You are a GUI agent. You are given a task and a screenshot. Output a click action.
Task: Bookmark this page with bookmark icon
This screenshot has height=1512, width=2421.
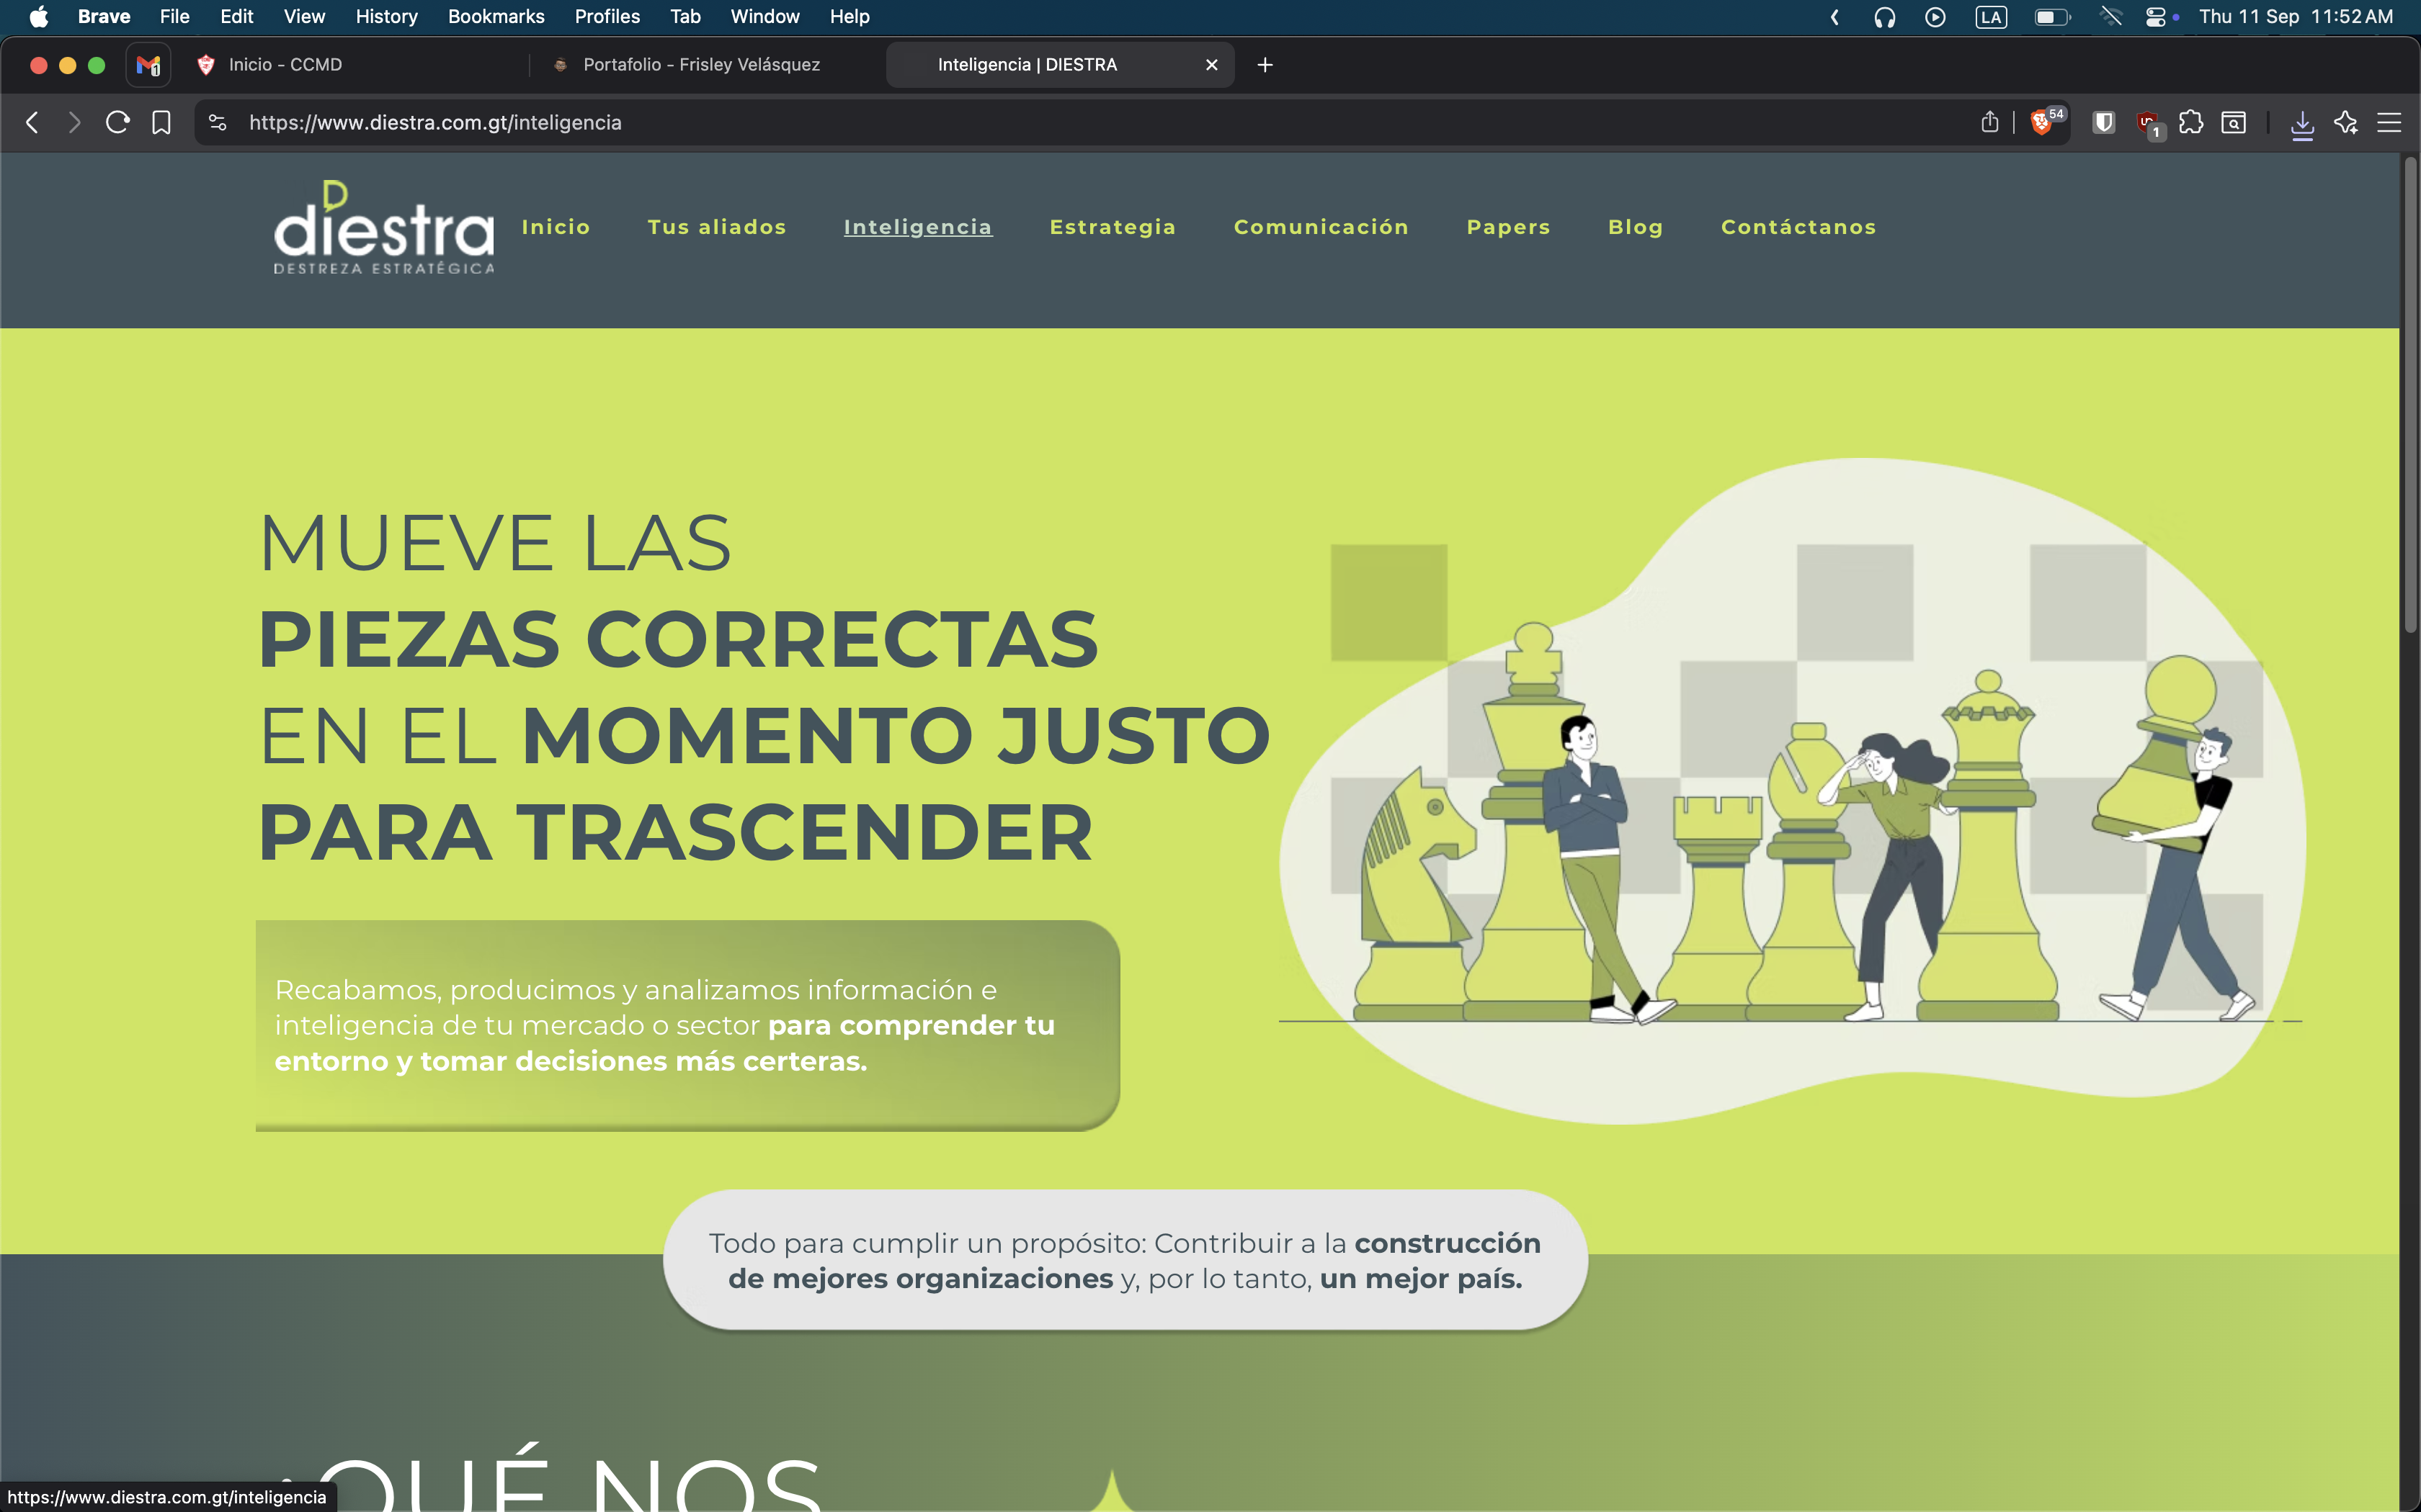(161, 123)
